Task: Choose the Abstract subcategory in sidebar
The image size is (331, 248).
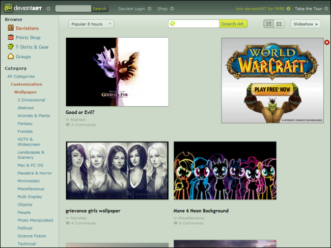Action: click(25, 108)
